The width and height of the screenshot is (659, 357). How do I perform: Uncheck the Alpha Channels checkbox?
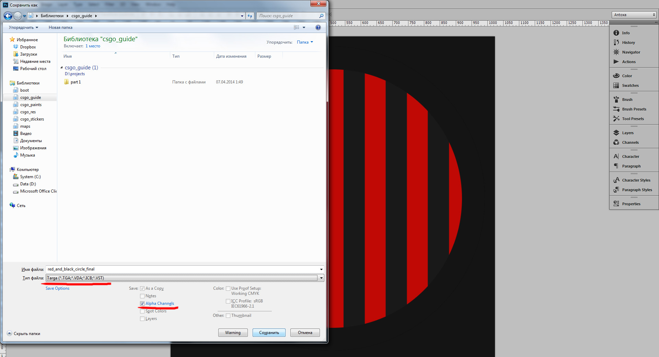click(142, 304)
